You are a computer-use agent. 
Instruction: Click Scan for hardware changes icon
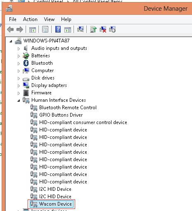[x=81, y=29]
